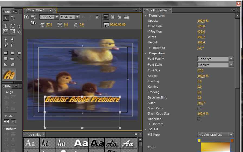The height and width of the screenshot is (152, 243).
Task: Open the title designer panel menu
Action: pos(135,10)
